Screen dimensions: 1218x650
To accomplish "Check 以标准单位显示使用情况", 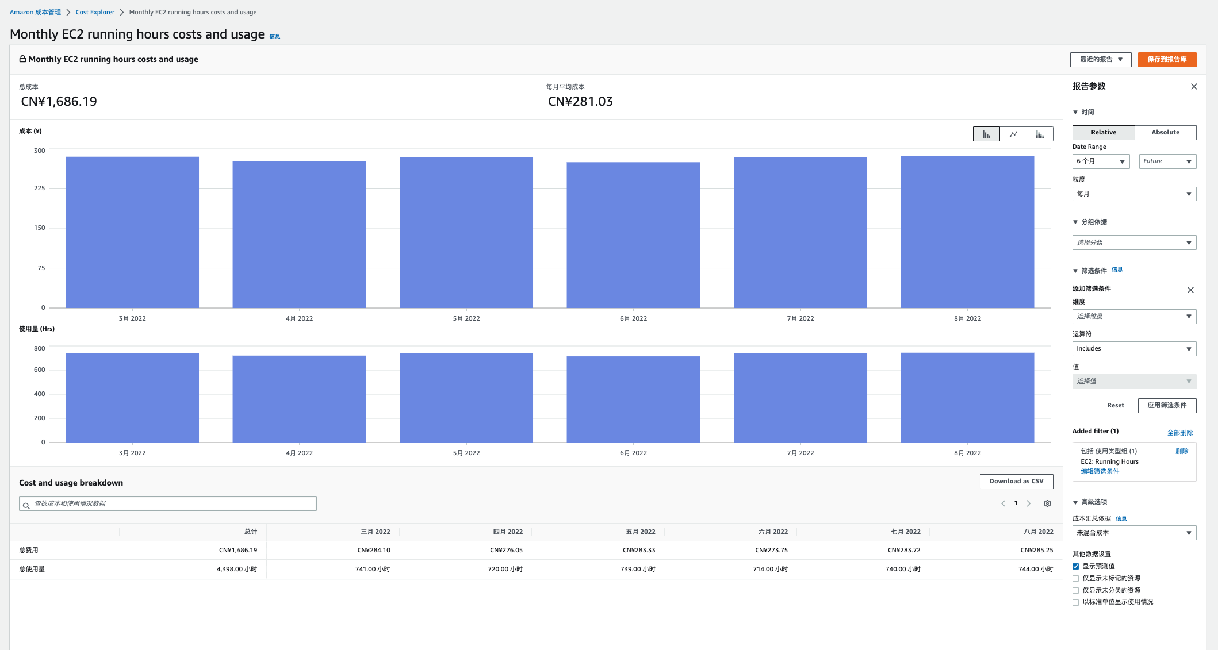I will coord(1075,602).
